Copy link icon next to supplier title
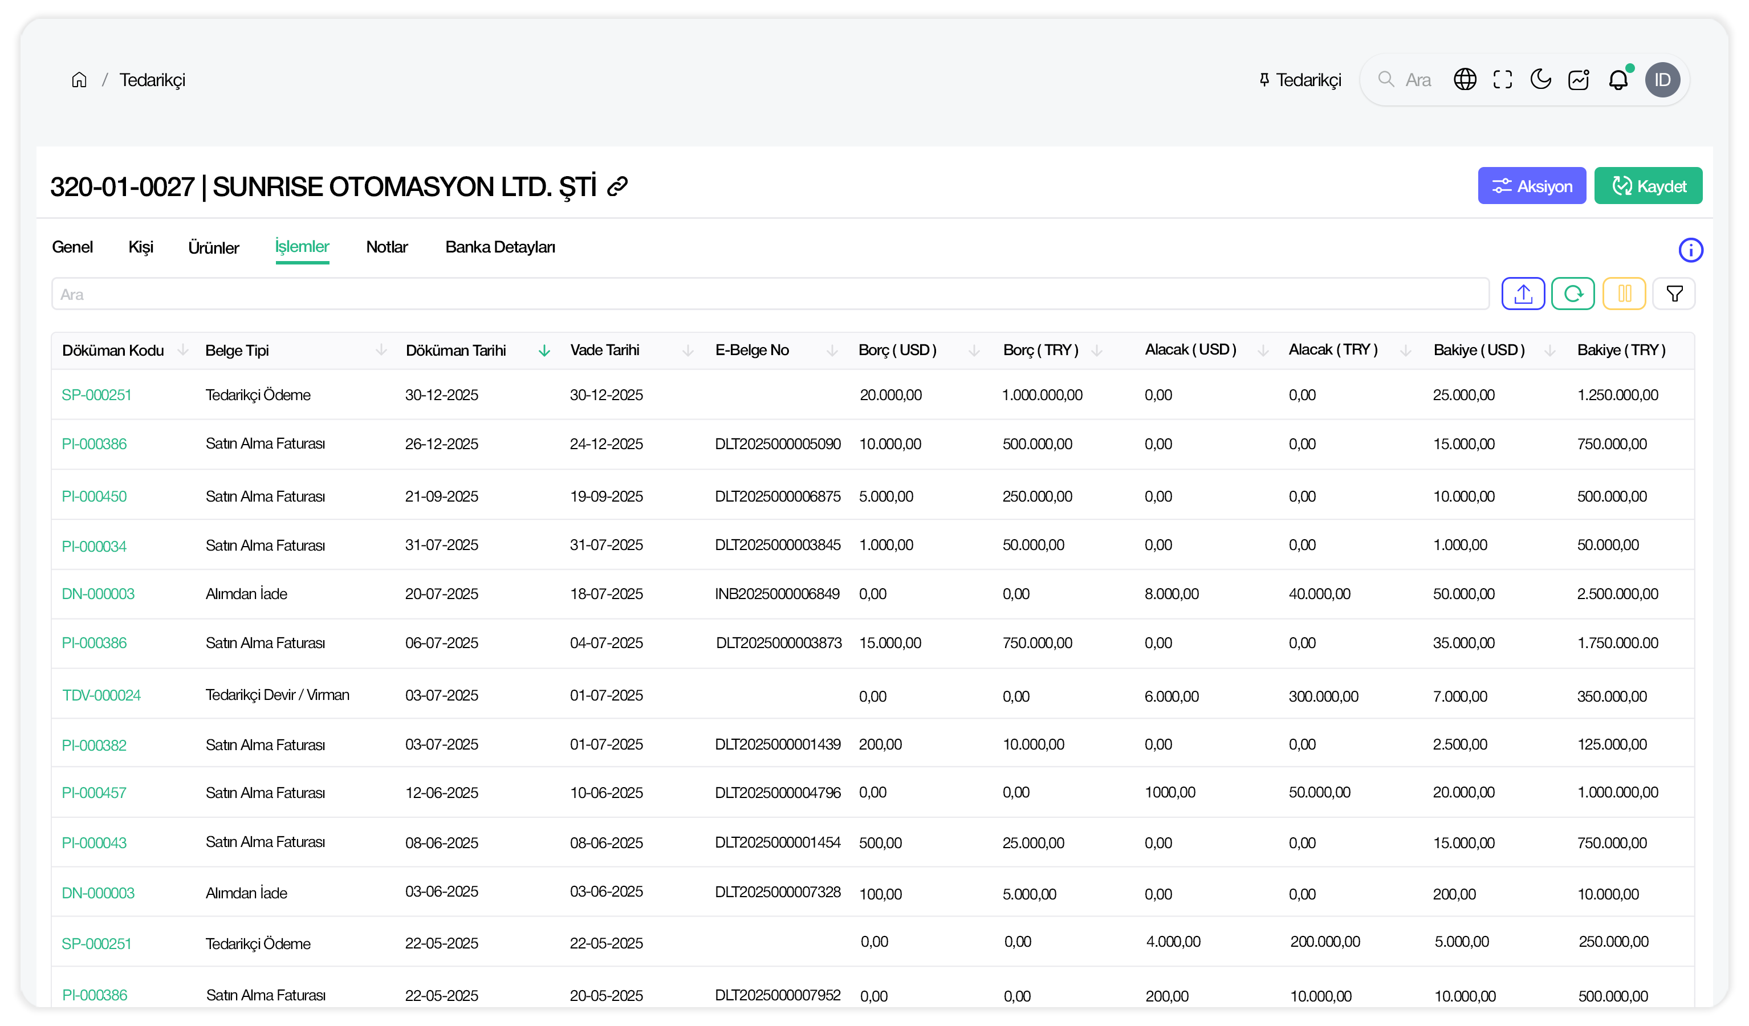1749x1026 pixels. click(617, 186)
